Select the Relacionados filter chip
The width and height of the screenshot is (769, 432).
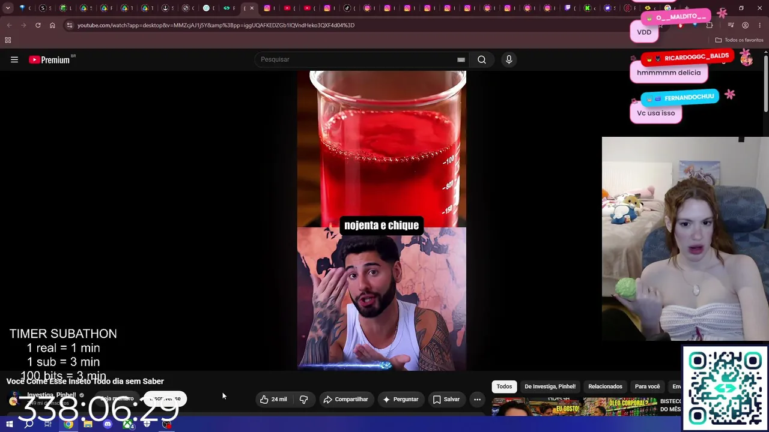click(605, 386)
